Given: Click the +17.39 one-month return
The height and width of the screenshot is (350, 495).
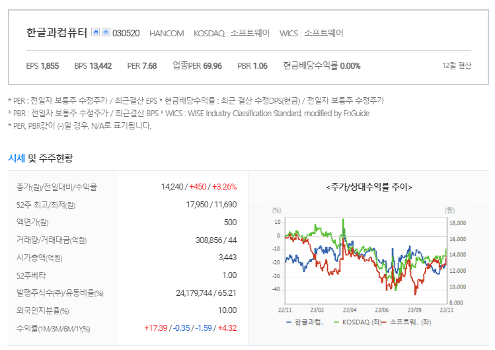Looking at the screenshot, I should pos(155,328).
